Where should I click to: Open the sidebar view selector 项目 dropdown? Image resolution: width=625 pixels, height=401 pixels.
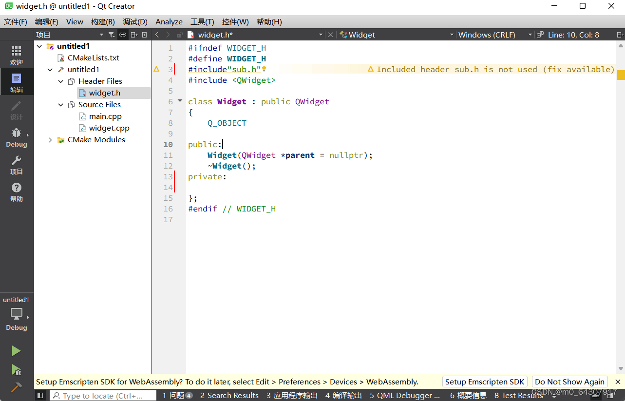pyautogui.click(x=70, y=35)
